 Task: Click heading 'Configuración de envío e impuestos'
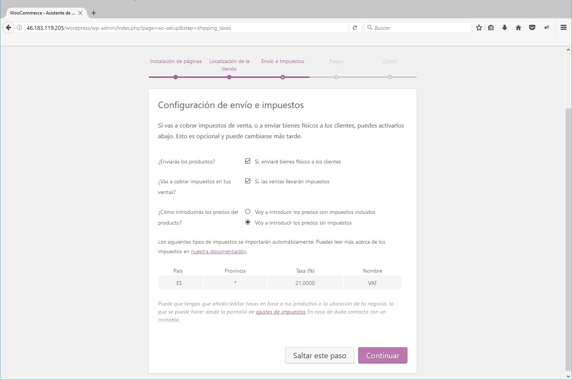pos(231,105)
